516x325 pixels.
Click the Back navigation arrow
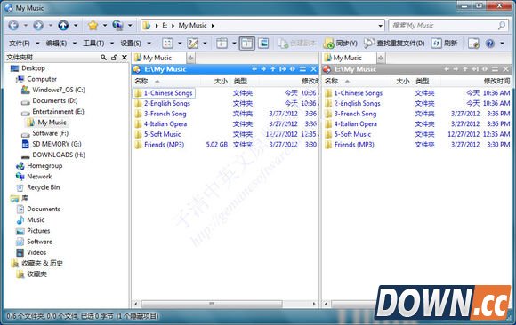point(13,25)
